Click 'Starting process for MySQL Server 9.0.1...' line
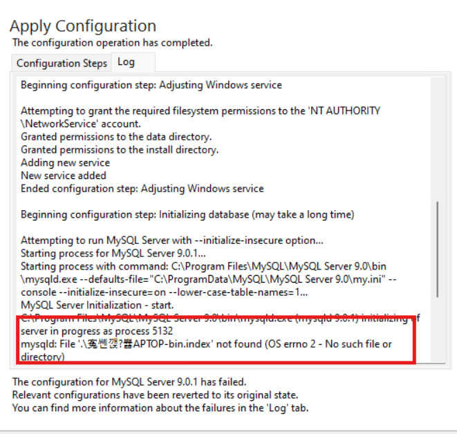The image size is (457, 434). point(113,254)
